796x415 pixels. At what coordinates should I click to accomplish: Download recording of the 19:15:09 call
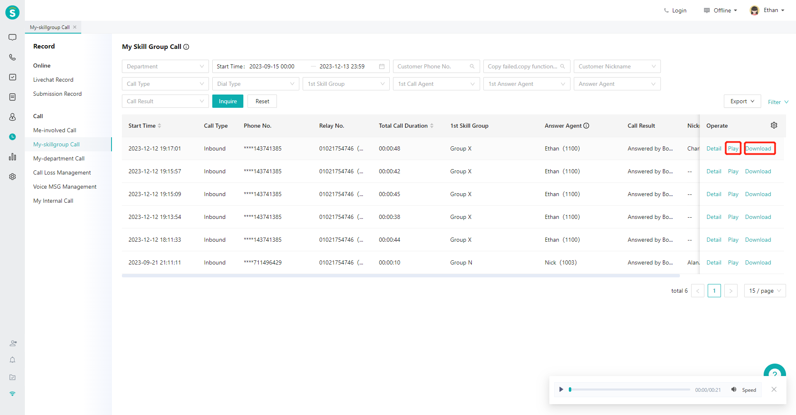click(758, 194)
